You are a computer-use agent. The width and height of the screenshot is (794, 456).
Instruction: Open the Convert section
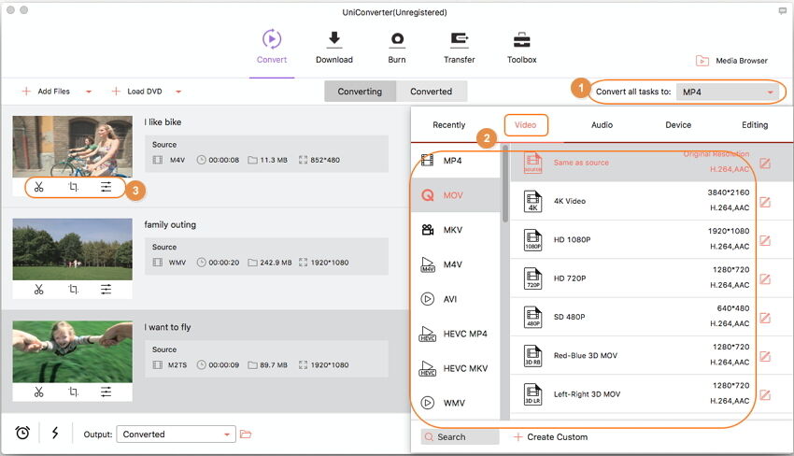[272, 47]
